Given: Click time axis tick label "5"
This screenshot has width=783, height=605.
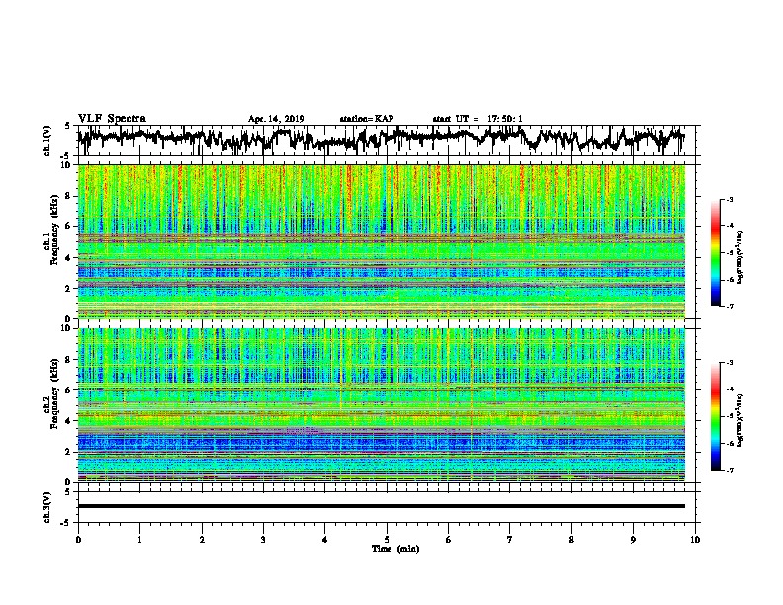Looking at the screenshot, I should pyautogui.click(x=387, y=540).
